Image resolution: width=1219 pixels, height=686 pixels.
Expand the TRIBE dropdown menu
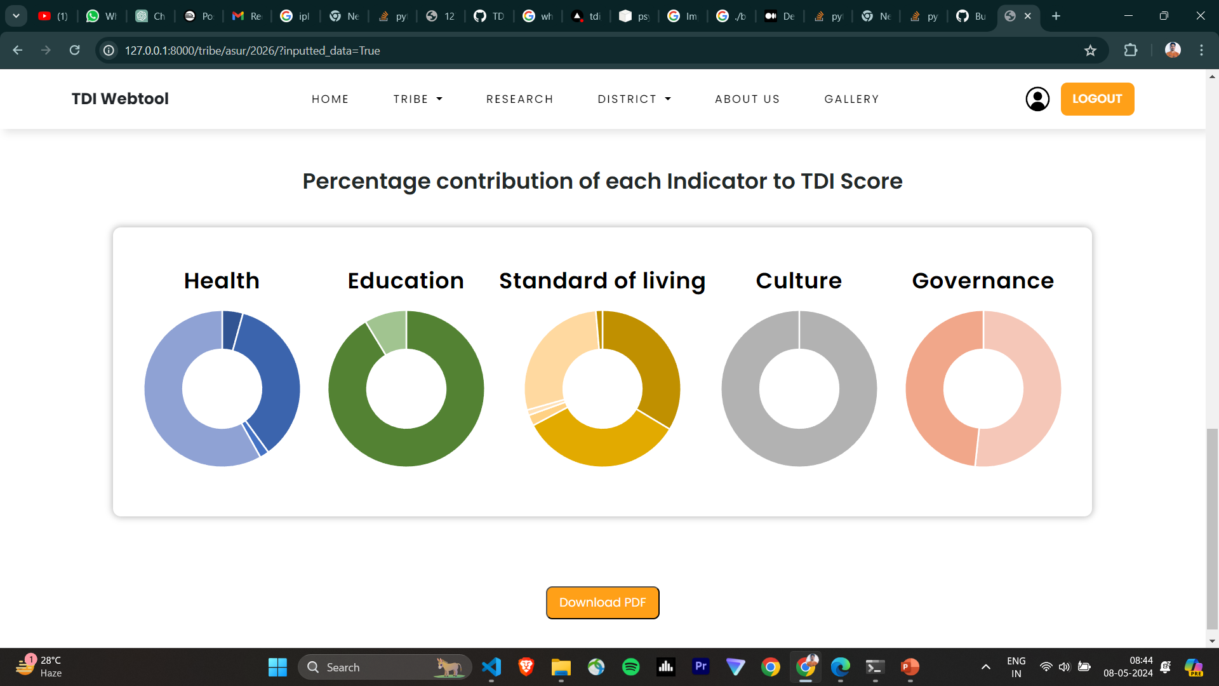coord(418,99)
